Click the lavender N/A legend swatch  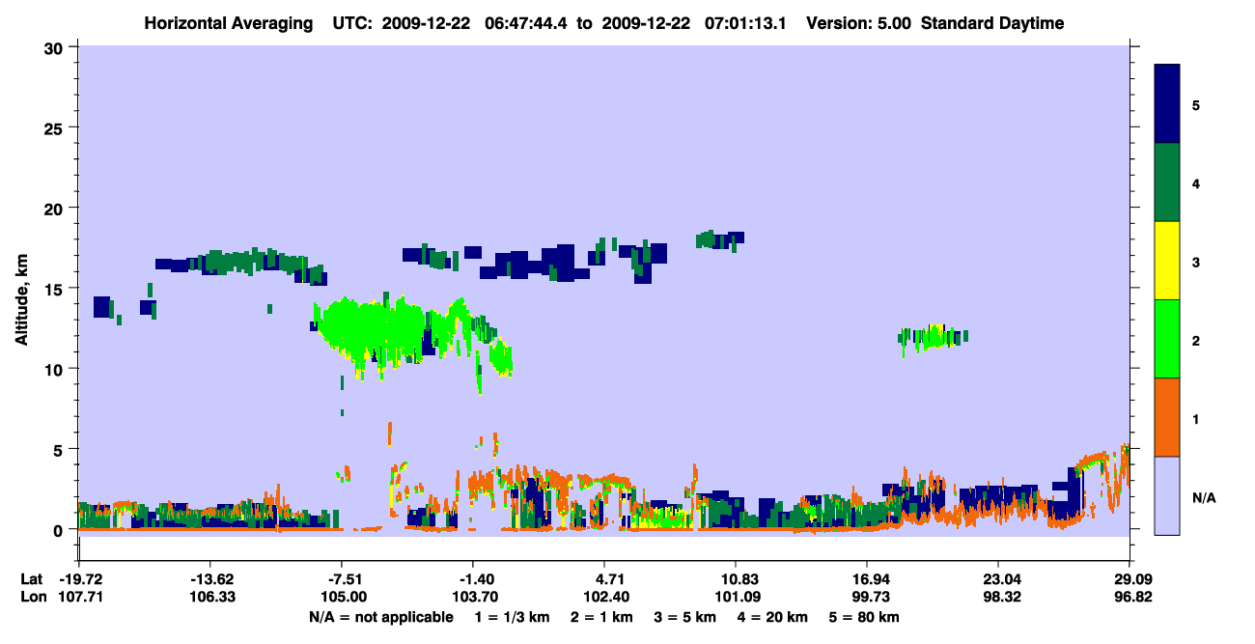pyautogui.click(x=1167, y=495)
